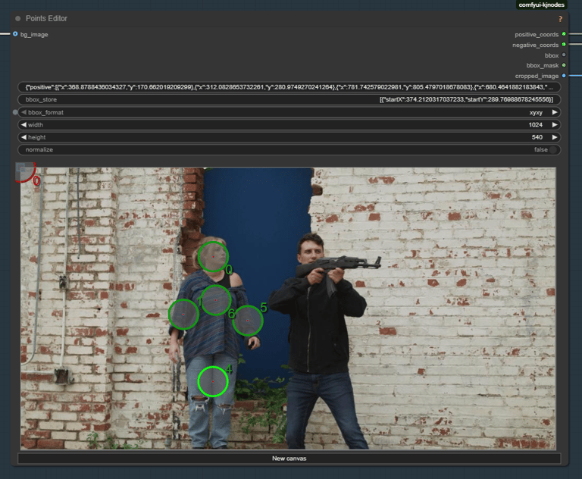Switch bbox_format to next option with right arrow

555,112
